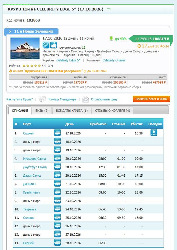Select the внутренняя cabin price 188819 ₽
The height and width of the screenshot is (250, 177).
[41, 82]
